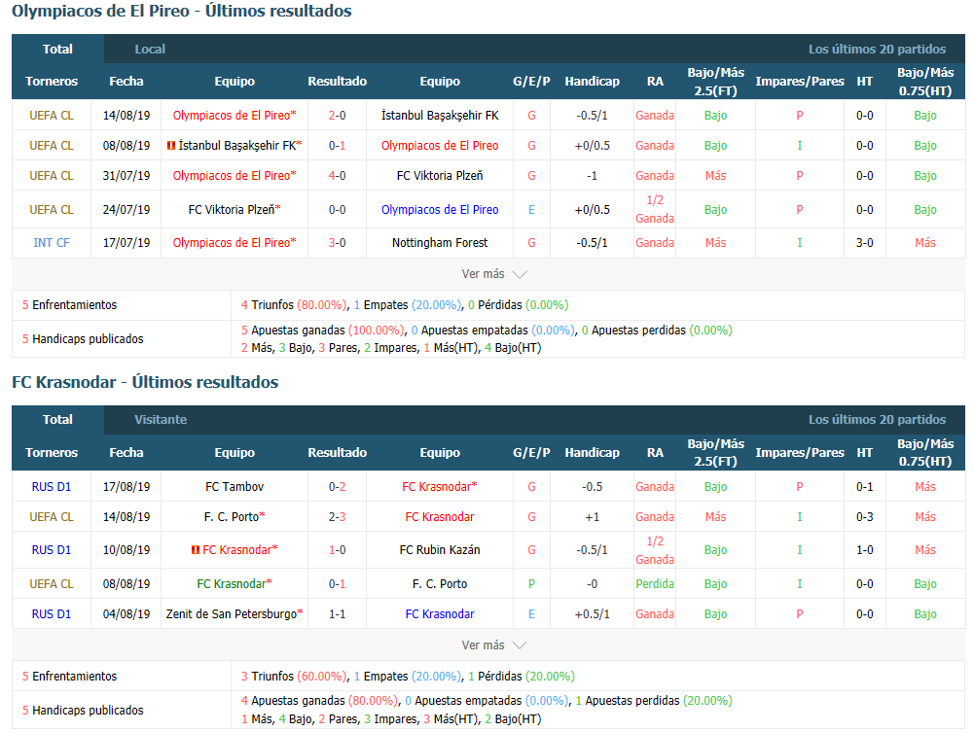The height and width of the screenshot is (732, 974).
Task: Select date 17/07/19 cell
Action: [126, 243]
